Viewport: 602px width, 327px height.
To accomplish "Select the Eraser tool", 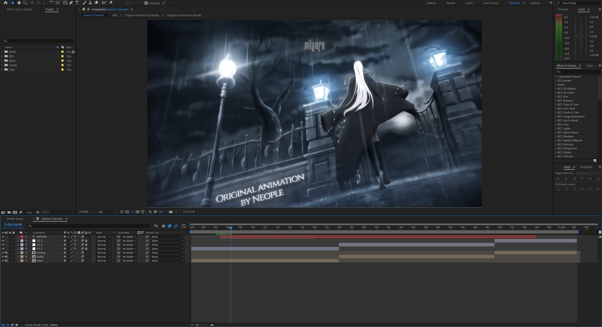I will [x=96, y=3].
